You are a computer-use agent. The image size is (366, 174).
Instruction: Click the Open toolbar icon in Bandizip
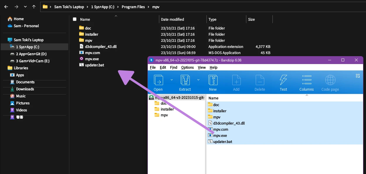point(158,82)
